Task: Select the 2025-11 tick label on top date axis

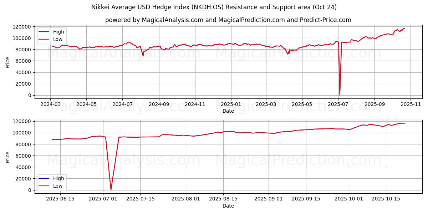Action: click(x=411, y=104)
